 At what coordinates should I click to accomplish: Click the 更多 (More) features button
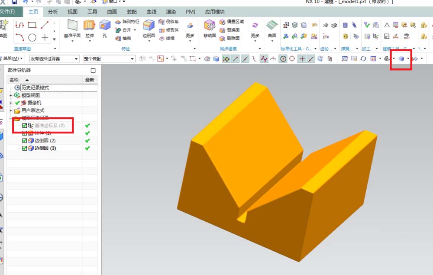190,31
